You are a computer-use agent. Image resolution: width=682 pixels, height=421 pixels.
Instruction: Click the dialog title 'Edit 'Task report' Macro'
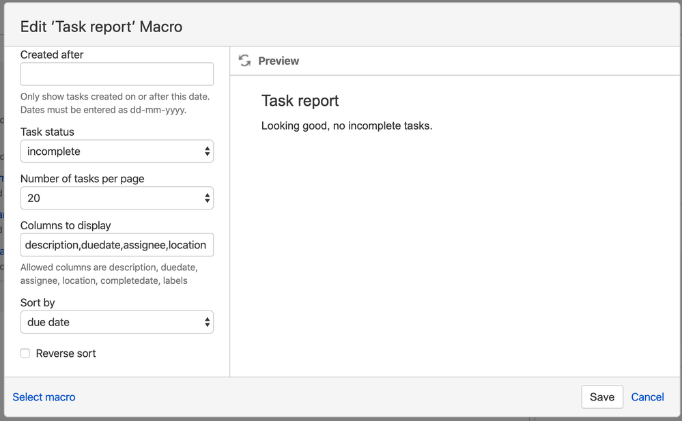(101, 27)
